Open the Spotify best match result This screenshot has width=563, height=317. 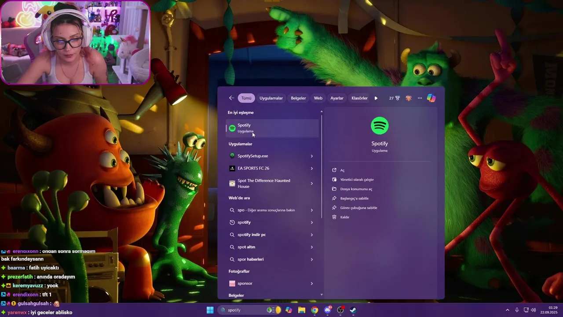click(x=272, y=128)
